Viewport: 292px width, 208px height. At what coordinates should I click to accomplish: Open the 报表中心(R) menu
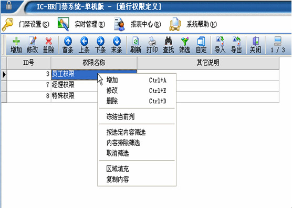(x=138, y=24)
